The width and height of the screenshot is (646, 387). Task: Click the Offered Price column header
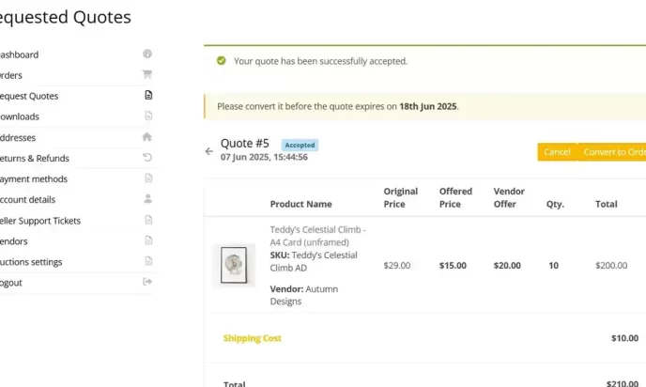(x=455, y=197)
